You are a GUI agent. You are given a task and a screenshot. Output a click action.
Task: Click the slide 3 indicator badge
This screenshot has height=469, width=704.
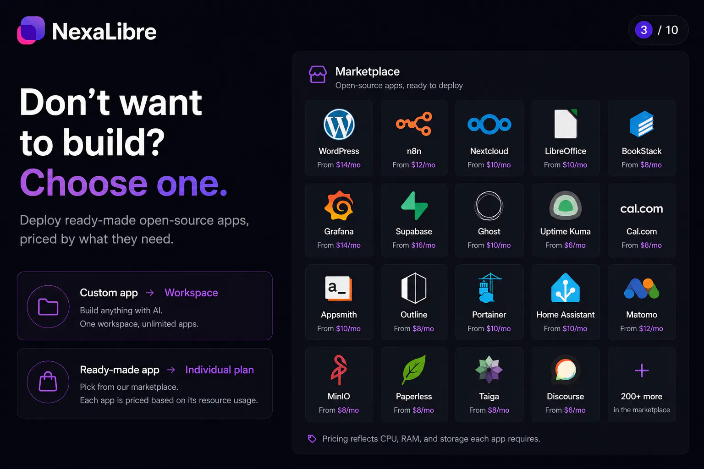(x=644, y=30)
